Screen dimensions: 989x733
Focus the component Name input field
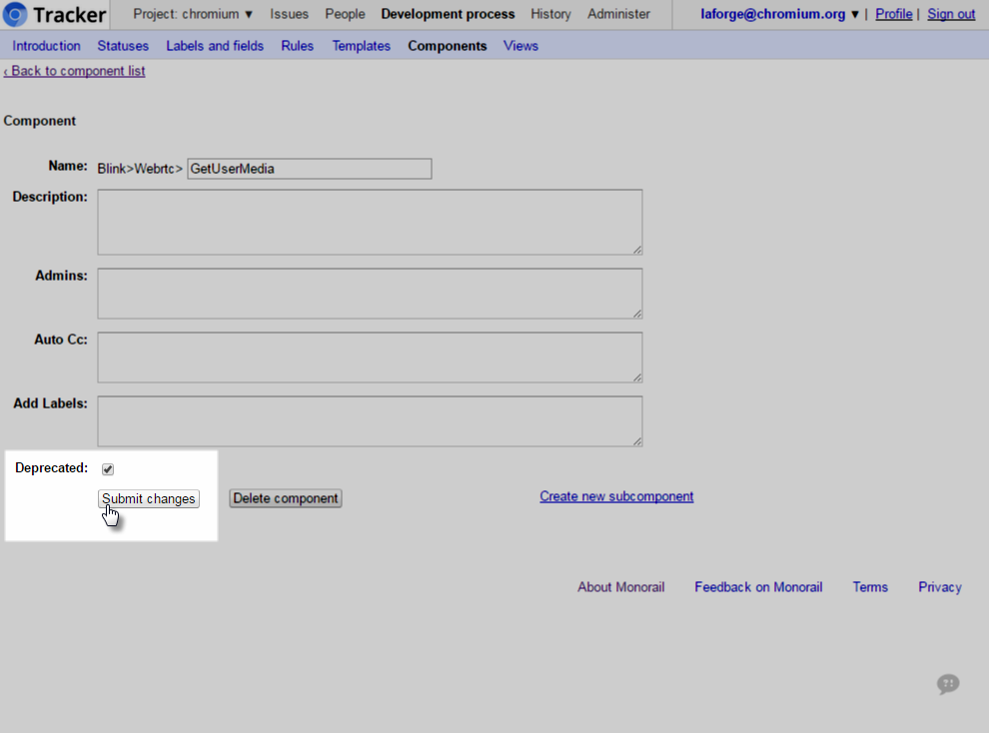309,169
